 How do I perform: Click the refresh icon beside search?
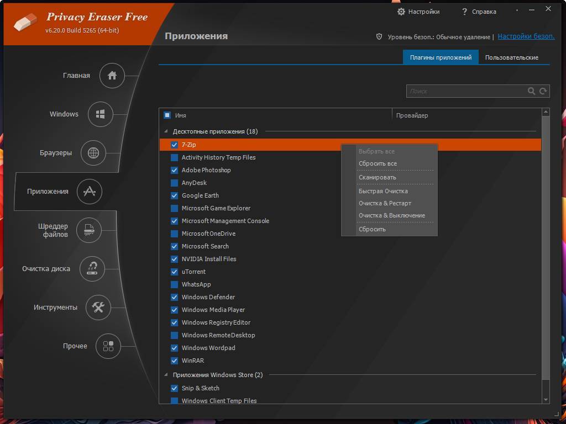543,91
